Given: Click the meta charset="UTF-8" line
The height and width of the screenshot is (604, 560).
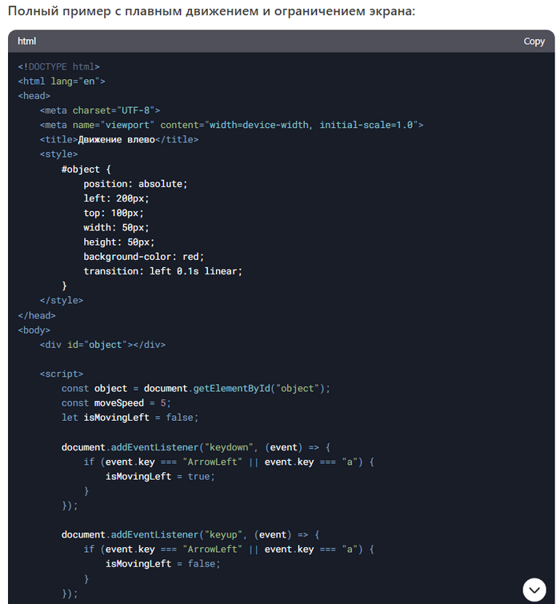Looking at the screenshot, I should tap(100, 110).
